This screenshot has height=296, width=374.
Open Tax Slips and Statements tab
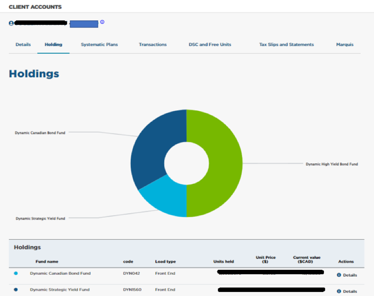287,45
